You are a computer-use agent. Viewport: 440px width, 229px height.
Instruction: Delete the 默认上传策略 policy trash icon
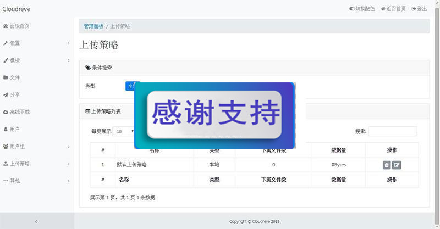(x=387, y=165)
